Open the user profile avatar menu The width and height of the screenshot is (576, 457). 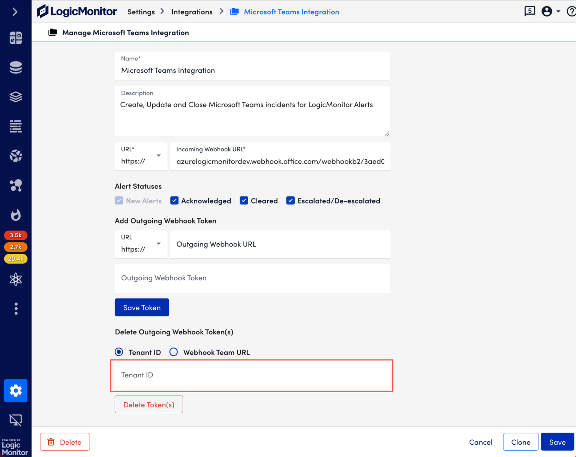[547, 11]
